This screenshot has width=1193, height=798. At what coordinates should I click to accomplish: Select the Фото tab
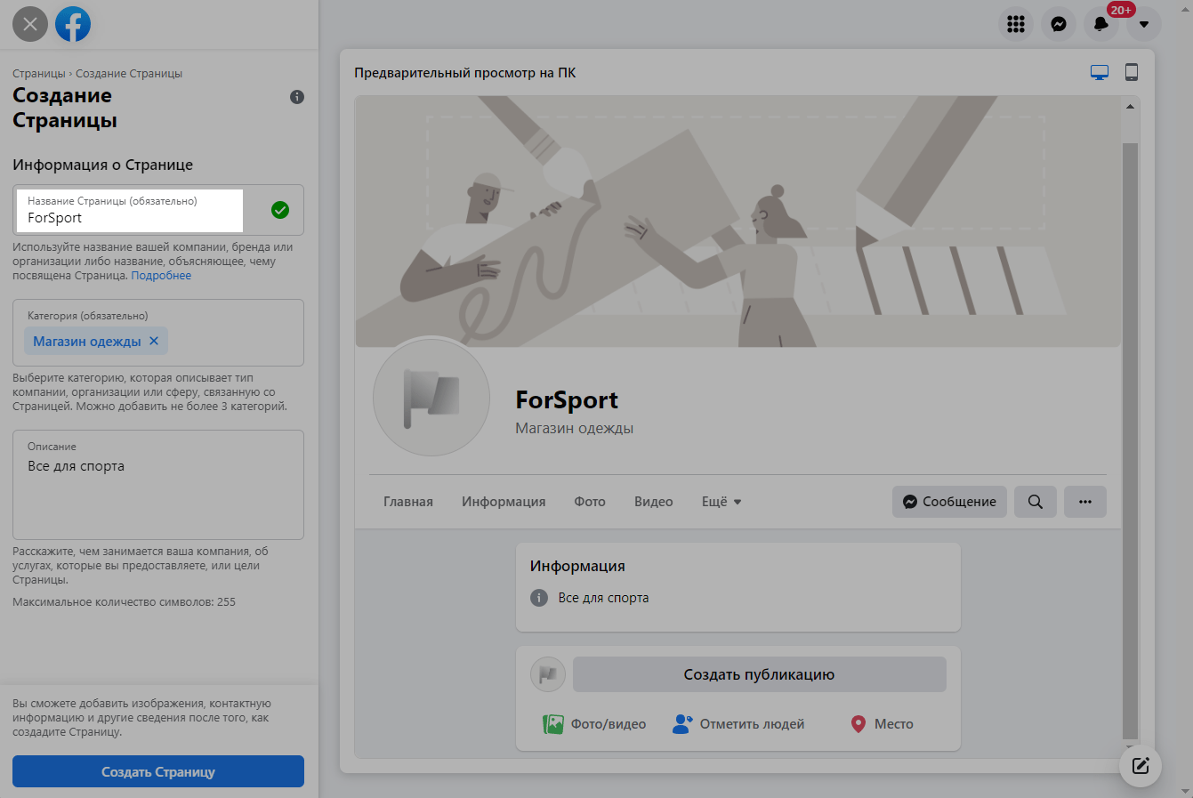(x=589, y=502)
